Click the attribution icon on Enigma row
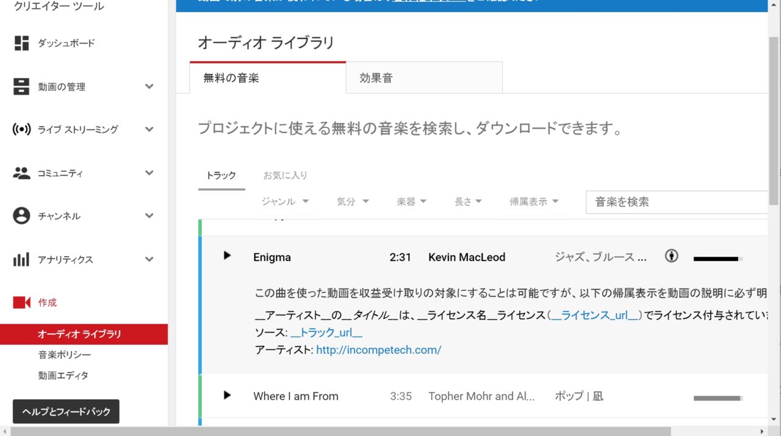 pyautogui.click(x=671, y=256)
